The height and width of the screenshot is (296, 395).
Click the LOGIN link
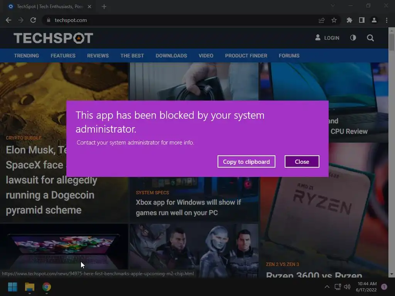(x=331, y=38)
